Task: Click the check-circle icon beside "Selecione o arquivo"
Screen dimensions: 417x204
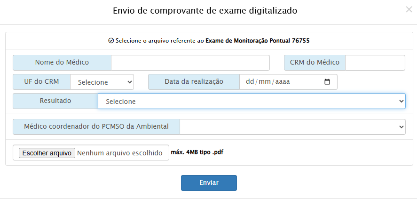Action: point(111,41)
